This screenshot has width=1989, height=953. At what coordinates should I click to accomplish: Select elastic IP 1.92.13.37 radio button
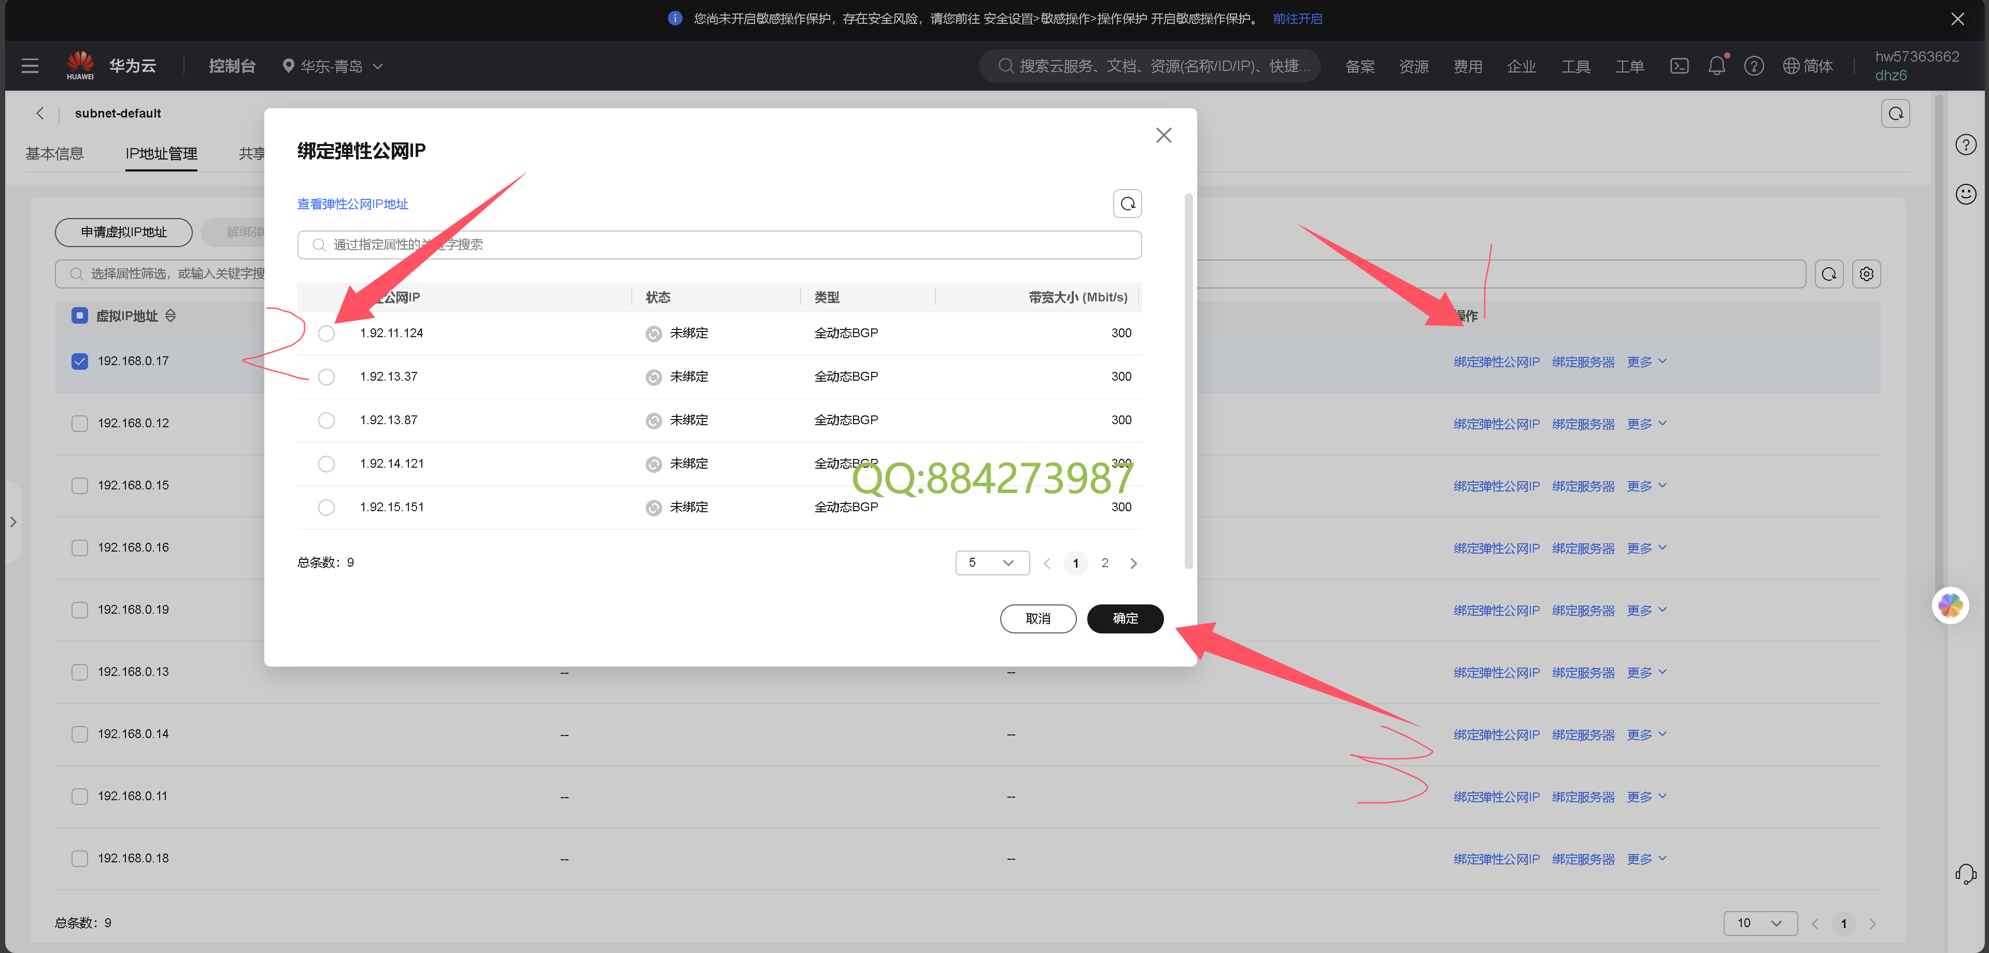point(326,377)
